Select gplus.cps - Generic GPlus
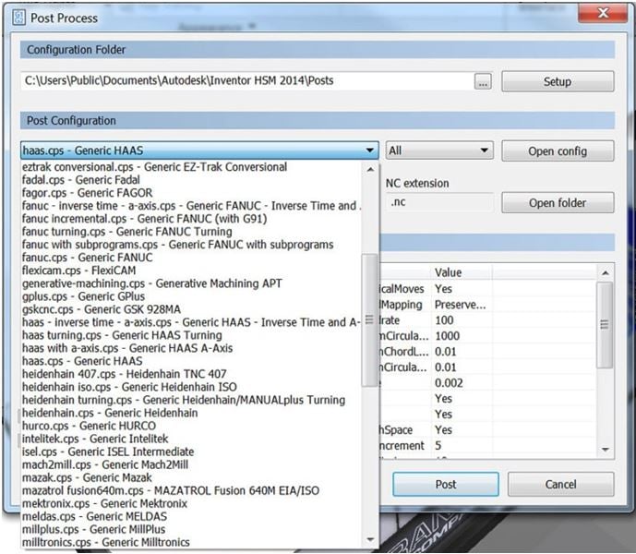 pyautogui.click(x=191, y=296)
